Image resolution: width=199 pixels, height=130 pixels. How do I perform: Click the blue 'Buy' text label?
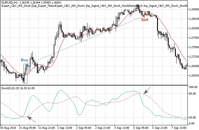(x=24, y=60)
